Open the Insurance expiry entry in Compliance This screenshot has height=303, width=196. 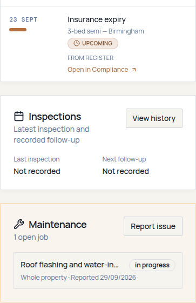coord(102,70)
